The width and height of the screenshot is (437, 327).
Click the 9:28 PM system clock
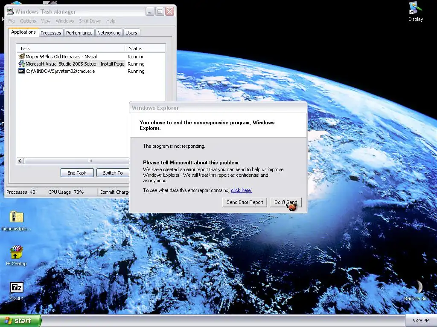point(421,321)
